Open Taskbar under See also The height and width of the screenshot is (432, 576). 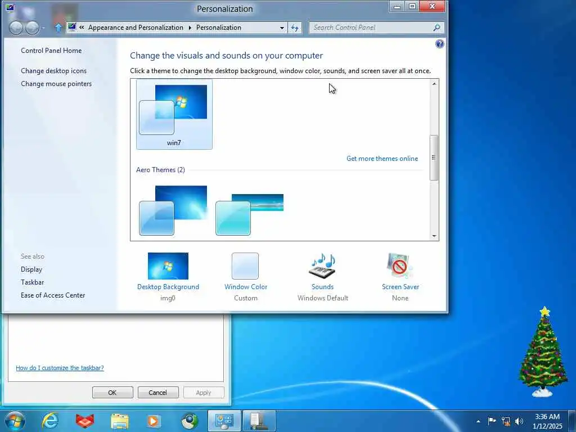coord(32,282)
